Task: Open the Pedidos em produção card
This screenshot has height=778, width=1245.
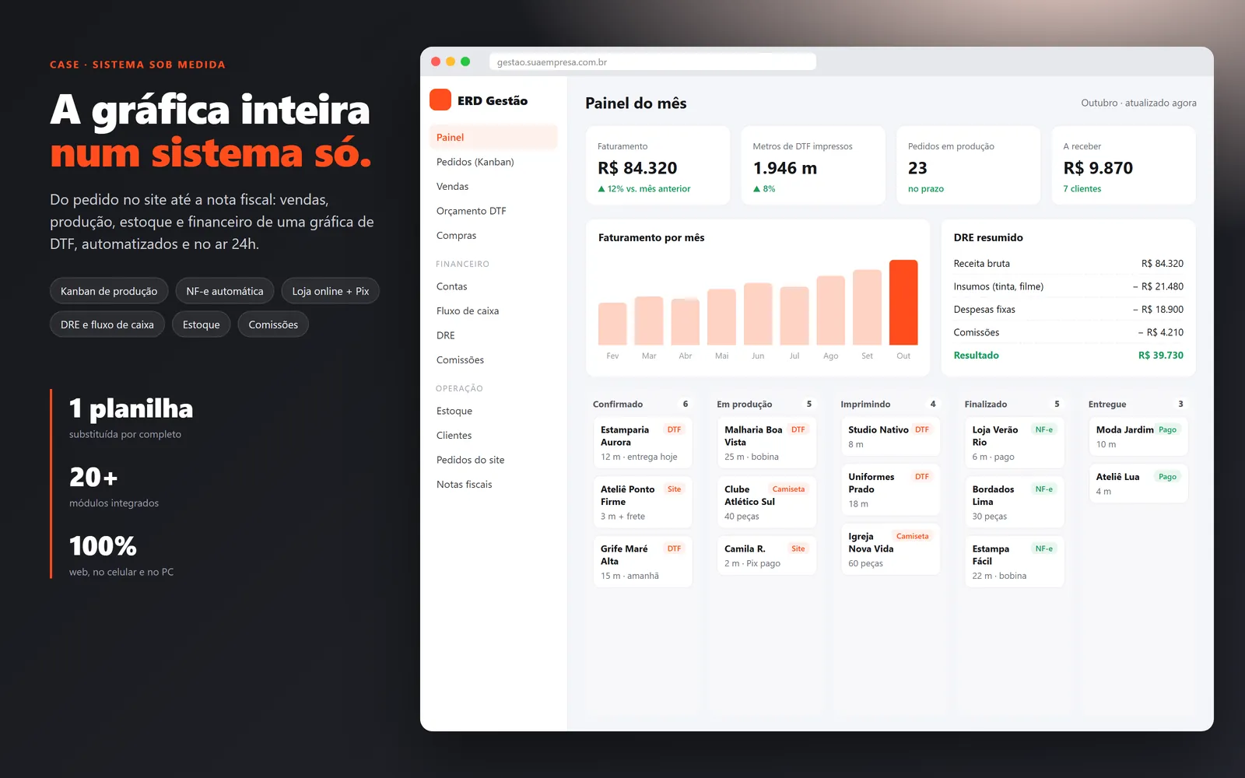Action: pos(968,166)
